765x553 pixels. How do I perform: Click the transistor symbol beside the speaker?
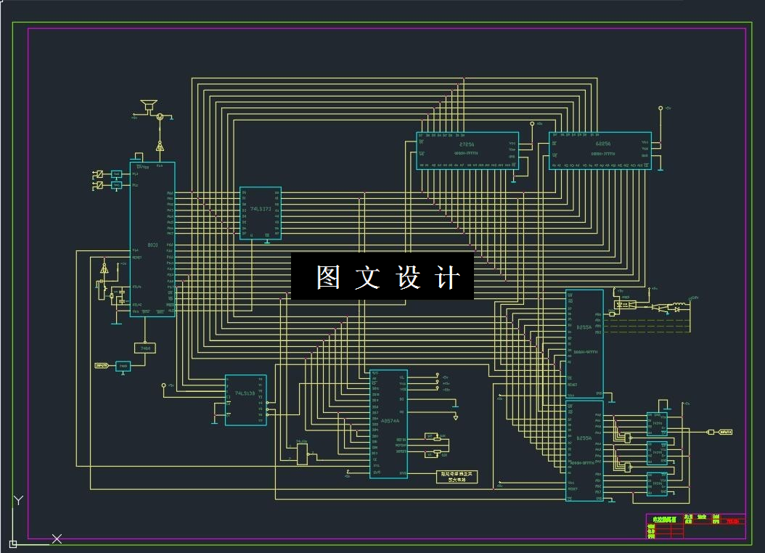[160, 117]
